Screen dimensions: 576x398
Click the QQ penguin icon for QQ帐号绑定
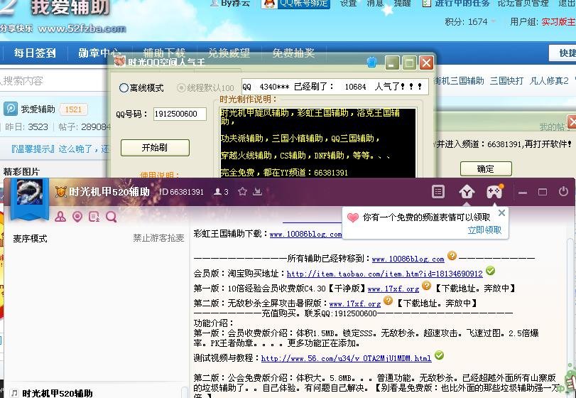(270, 4)
